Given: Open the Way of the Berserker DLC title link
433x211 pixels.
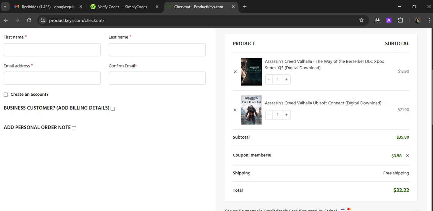Looking at the screenshot, I should click(324, 65).
